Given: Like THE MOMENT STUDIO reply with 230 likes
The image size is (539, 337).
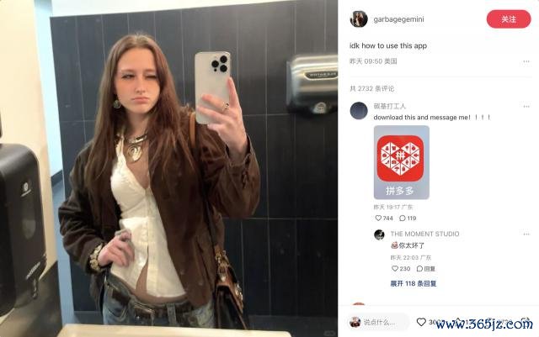Looking at the screenshot, I should 395,268.
